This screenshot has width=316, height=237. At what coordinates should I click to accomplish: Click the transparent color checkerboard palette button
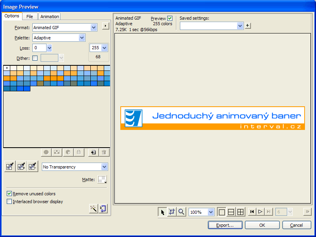coord(57,152)
